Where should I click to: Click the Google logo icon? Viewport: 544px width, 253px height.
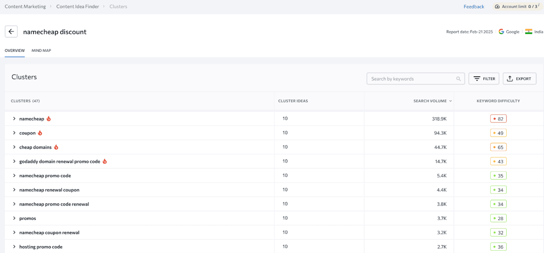[501, 31]
